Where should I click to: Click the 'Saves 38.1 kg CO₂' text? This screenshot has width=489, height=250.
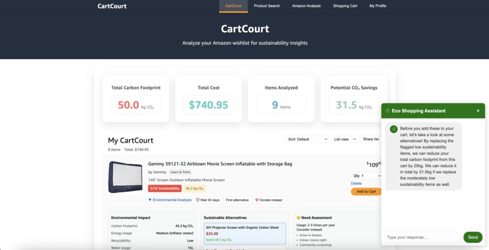click(x=218, y=240)
